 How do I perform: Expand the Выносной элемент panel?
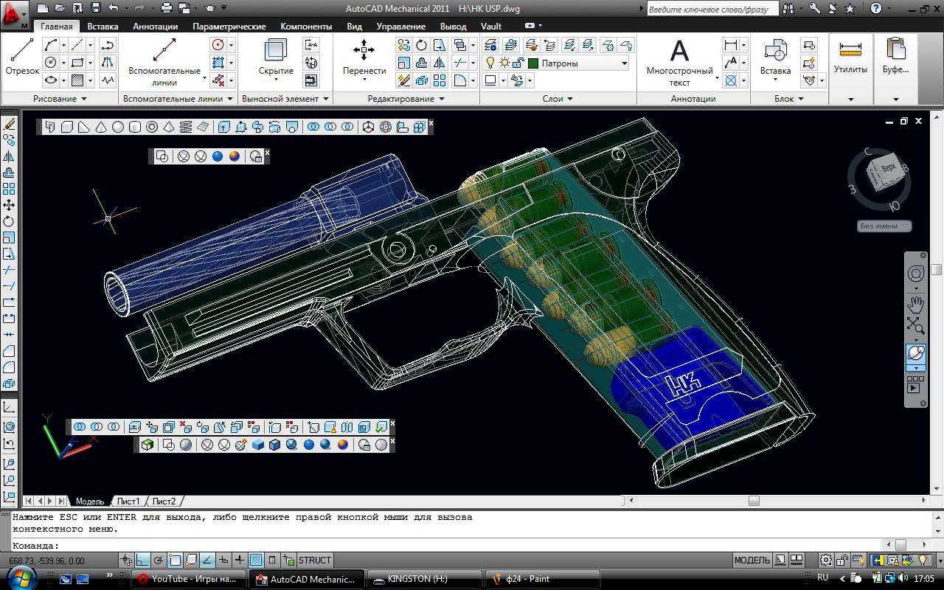pyautogui.click(x=285, y=98)
